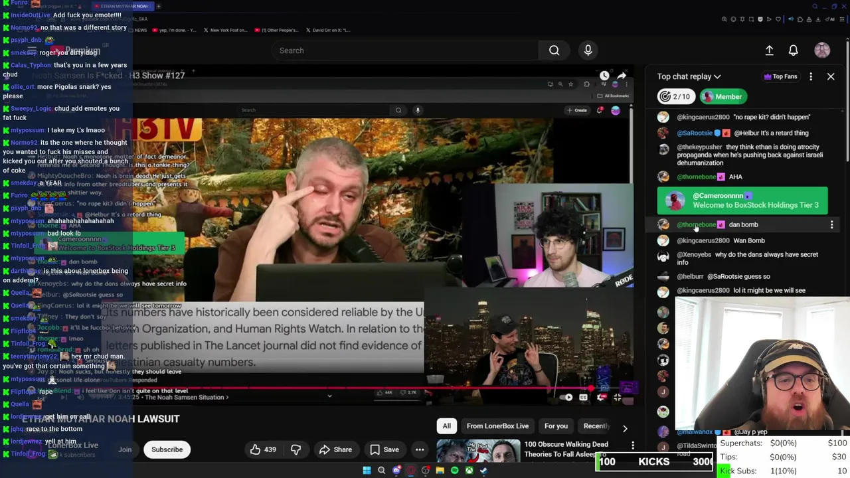Open the David Orr on X bookmark
This screenshot has height=478, width=850.
click(x=328, y=30)
